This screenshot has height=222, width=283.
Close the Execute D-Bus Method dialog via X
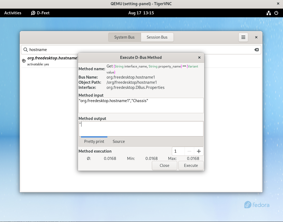coord(199,58)
